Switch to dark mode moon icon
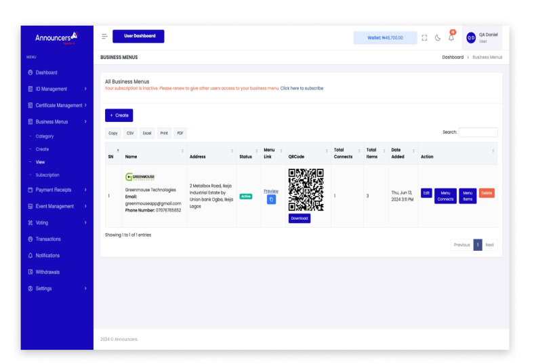The width and height of the screenshot is (536, 364). [x=438, y=38]
